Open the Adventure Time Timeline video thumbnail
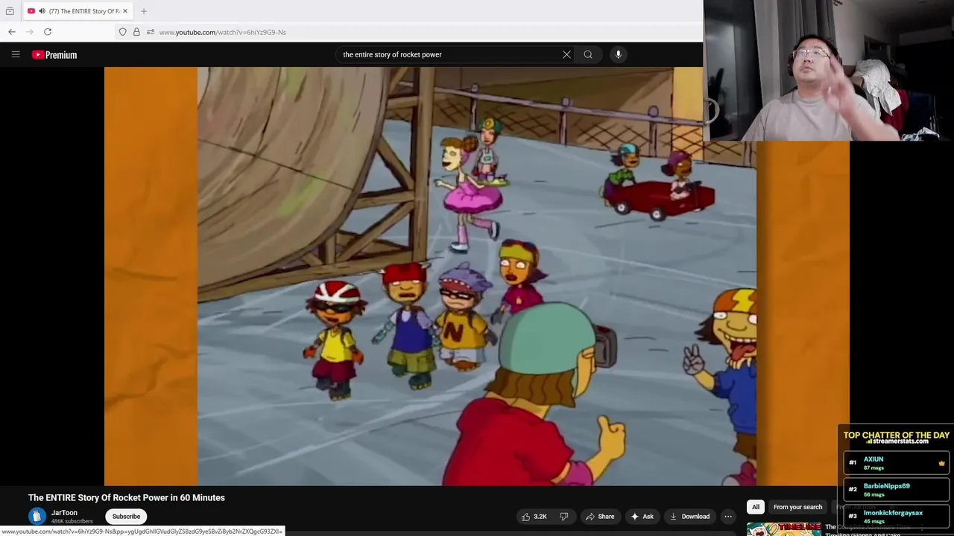 [x=783, y=529]
